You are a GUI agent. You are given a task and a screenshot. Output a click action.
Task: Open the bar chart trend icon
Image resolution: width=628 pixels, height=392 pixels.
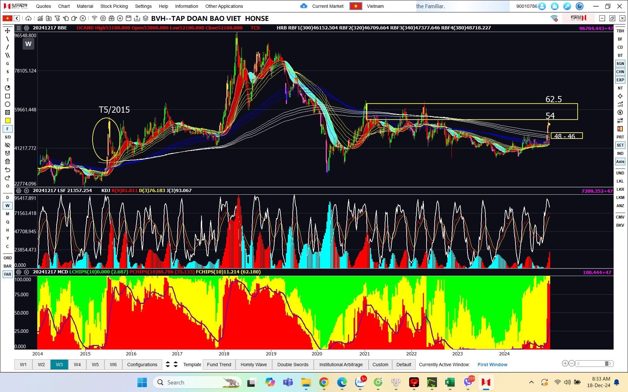40,18
